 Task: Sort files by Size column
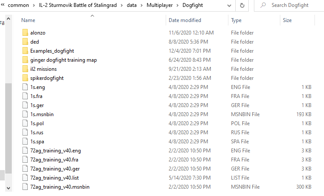pos(287,20)
